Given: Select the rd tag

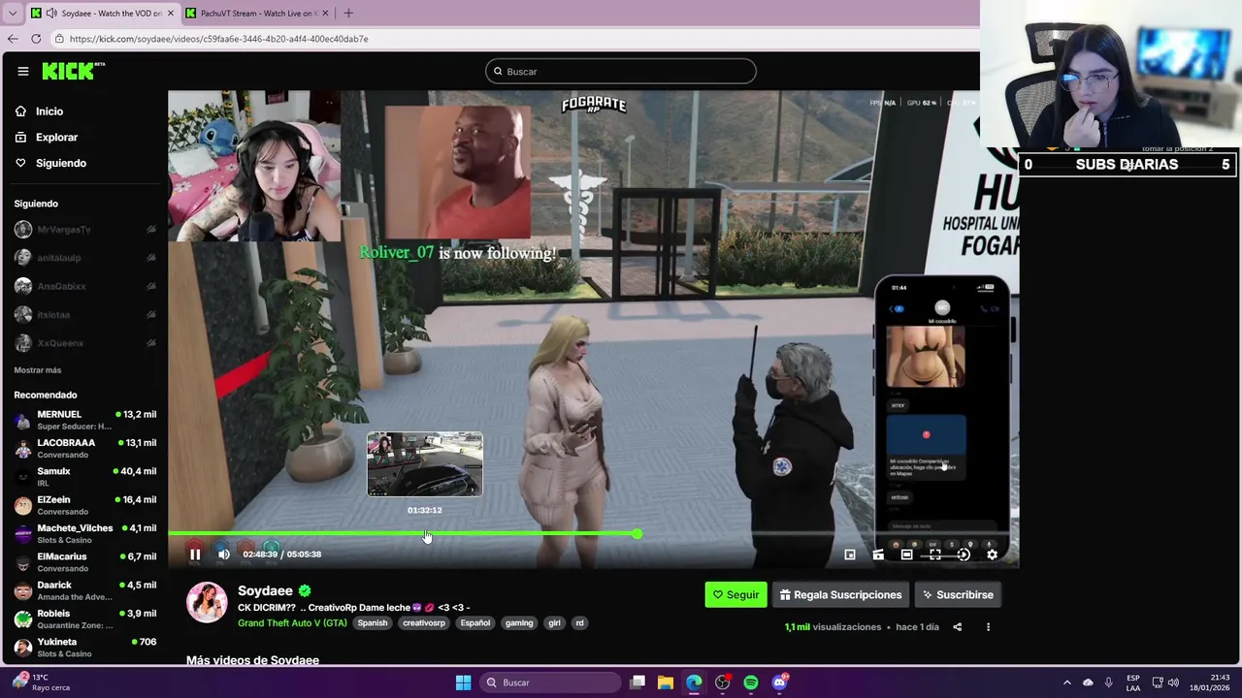Looking at the screenshot, I should pos(579,623).
